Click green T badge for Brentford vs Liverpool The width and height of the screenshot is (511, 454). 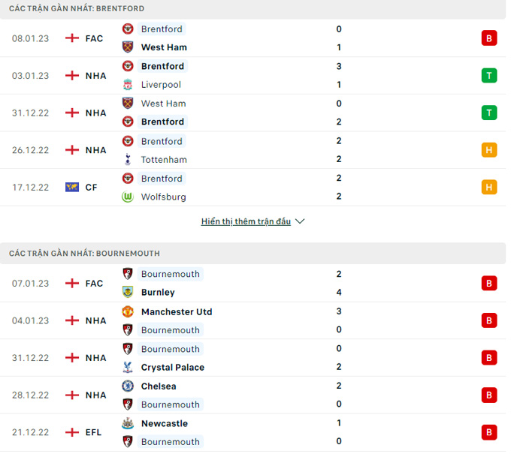pos(489,75)
